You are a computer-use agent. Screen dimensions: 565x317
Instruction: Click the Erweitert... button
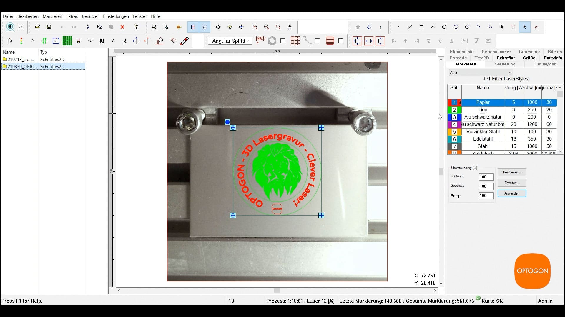coord(512,183)
